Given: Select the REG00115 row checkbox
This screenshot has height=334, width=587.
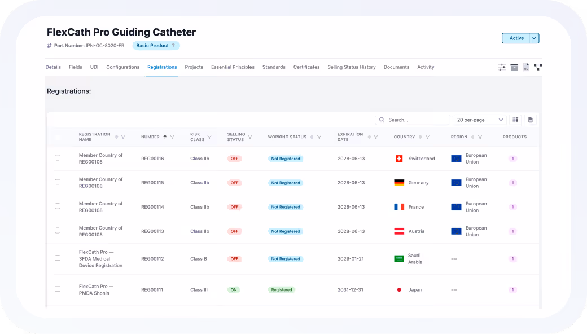Looking at the screenshot, I should point(58,182).
